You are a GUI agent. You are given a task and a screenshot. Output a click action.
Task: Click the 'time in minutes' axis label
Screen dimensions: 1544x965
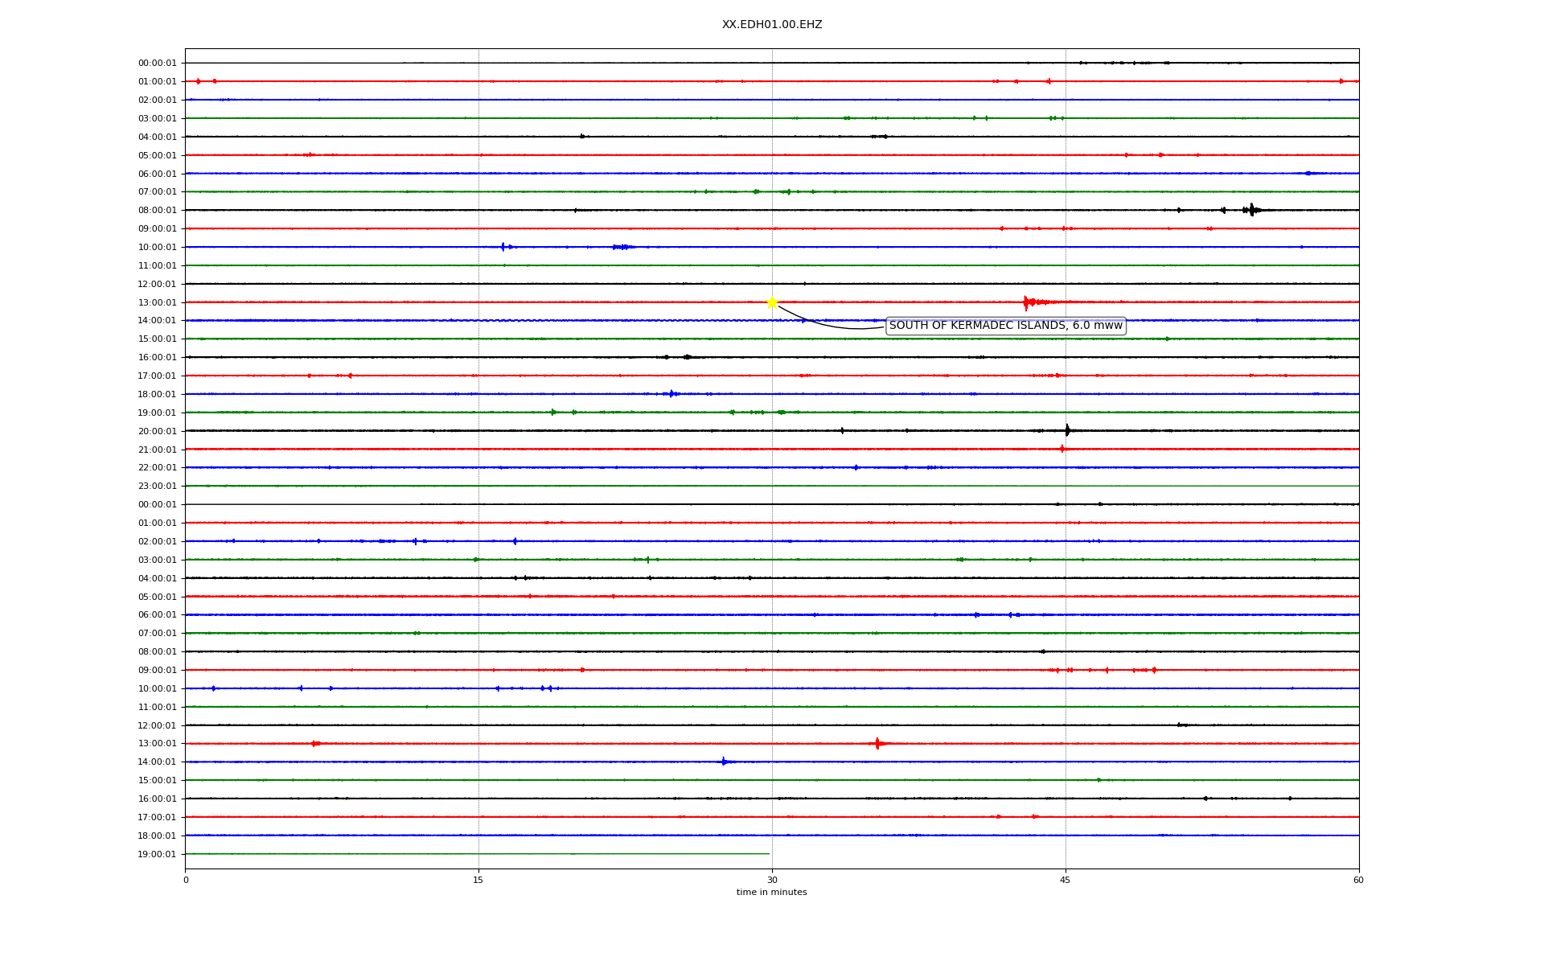tap(771, 893)
